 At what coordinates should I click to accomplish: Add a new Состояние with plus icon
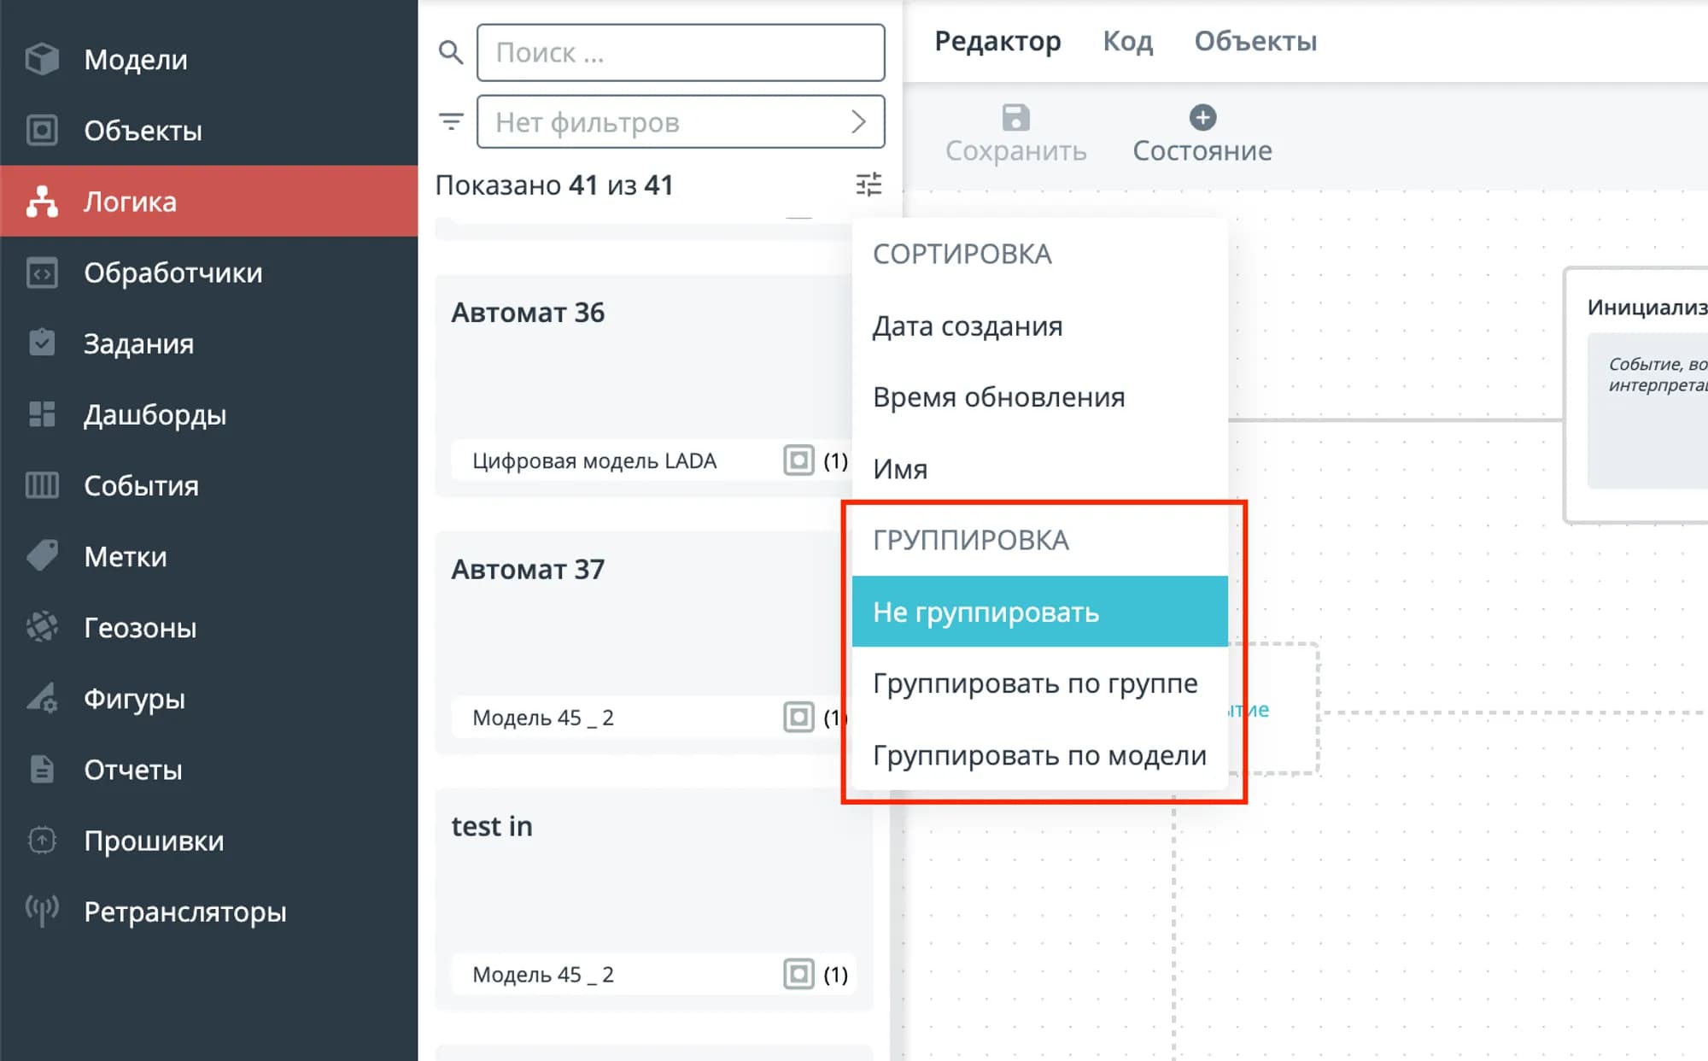click(x=1202, y=118)
